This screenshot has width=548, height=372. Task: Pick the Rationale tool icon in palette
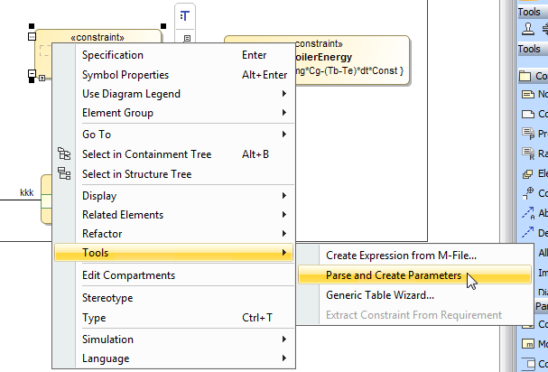click(530, 153)
